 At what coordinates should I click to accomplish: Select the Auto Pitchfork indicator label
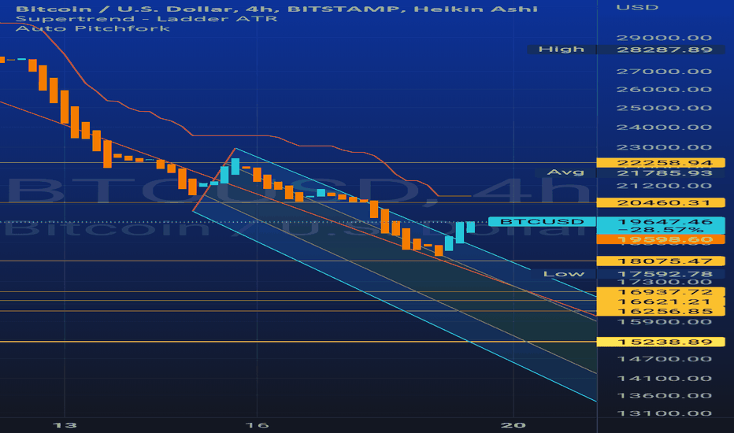[x=93, y=28]
